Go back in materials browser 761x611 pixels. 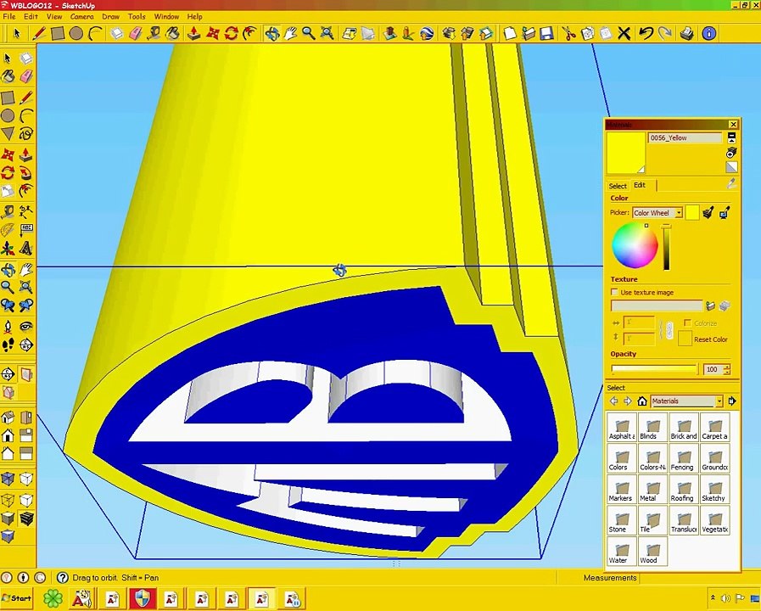[614, 401]
